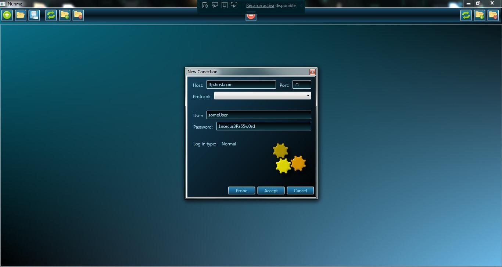Click the red stop icon in the center toolbar
502x267 pixels.
pyautogui.click(x=251, y=17)
